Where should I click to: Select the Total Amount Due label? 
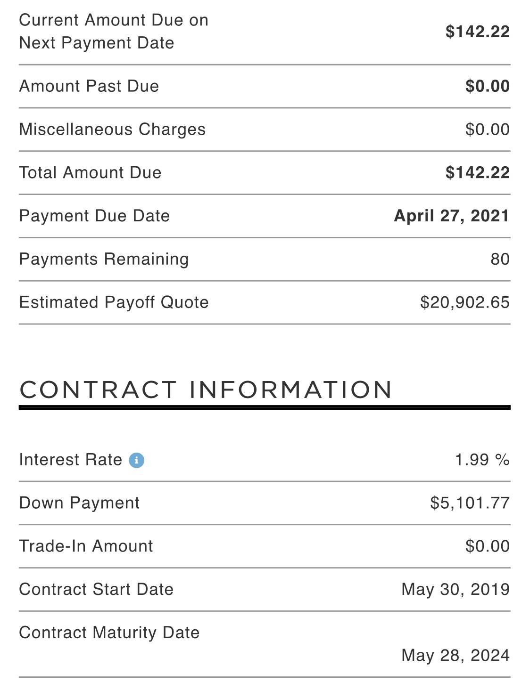coord(90,173)
